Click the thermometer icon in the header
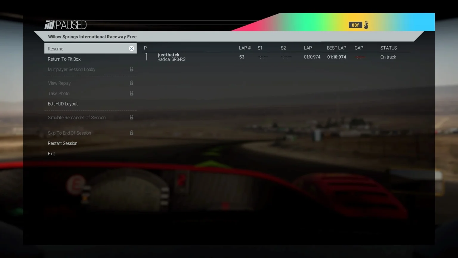Screen dimensions: 458x258 tap(366, 25)
